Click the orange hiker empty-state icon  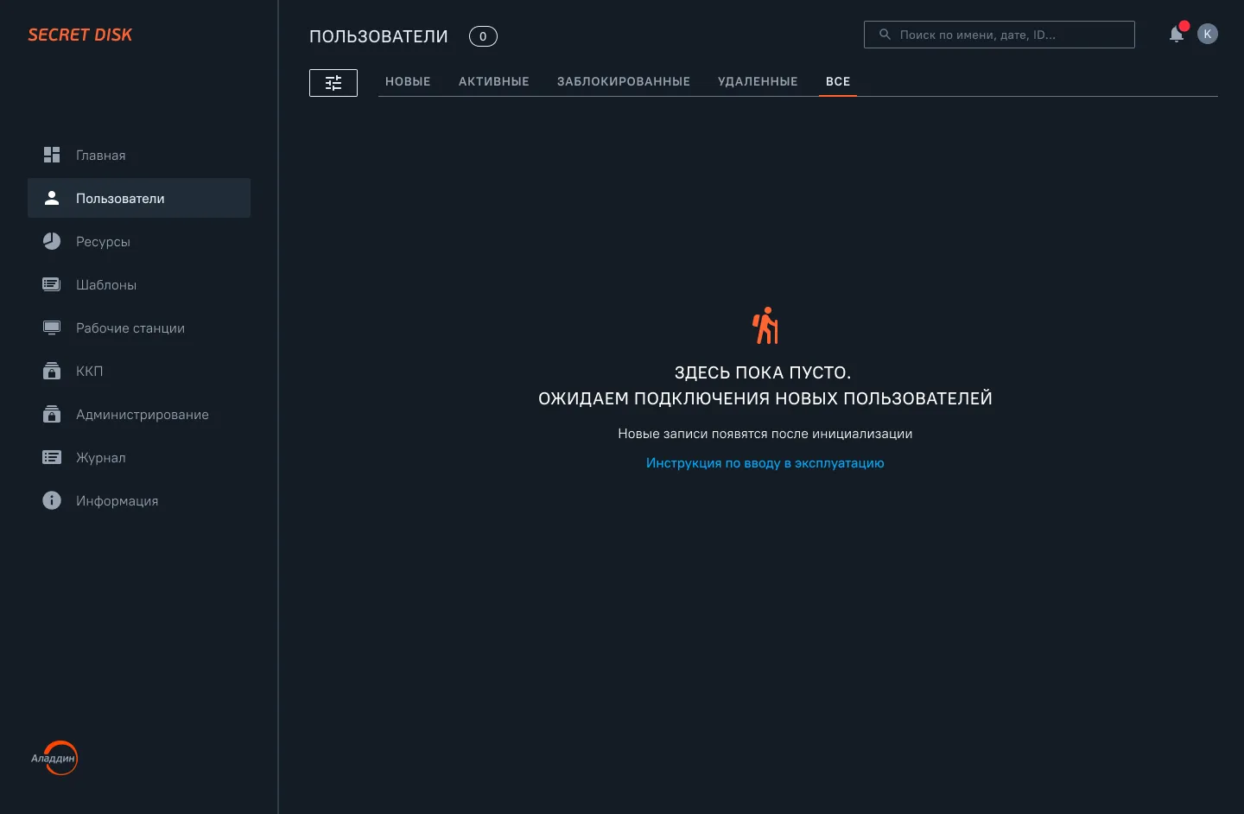[x=765, y=326]
